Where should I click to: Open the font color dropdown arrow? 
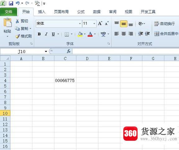(95, 34)
